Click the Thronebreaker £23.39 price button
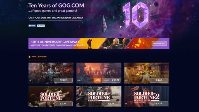 [63, 80]
